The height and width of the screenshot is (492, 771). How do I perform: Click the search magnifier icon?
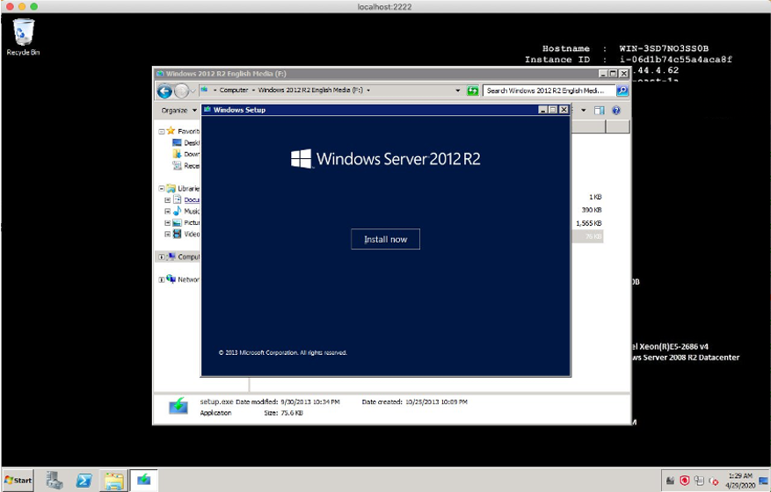[x=622, y=90]
